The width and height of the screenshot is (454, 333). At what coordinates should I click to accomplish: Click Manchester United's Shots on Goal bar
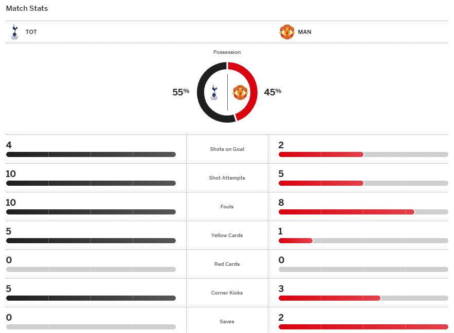click(321, 154)
